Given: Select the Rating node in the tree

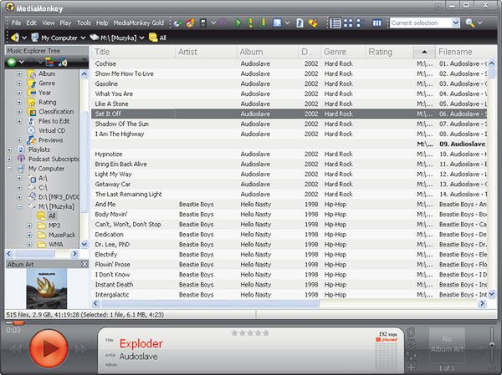Looking at the screenshot, I should click(x=48, y=102).
